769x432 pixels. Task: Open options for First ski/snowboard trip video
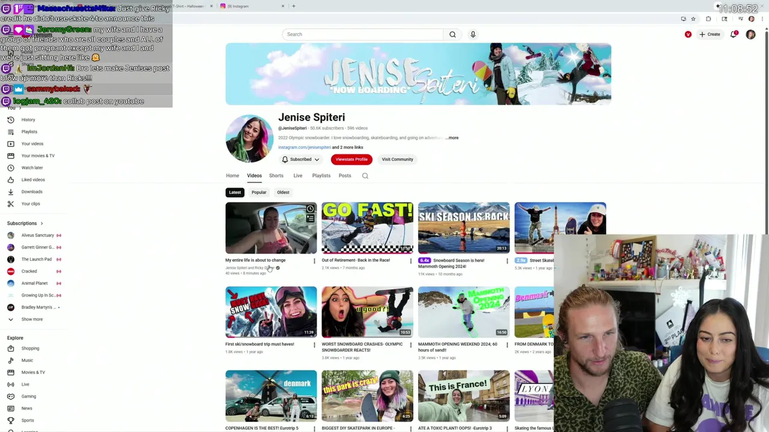[314, 344]
